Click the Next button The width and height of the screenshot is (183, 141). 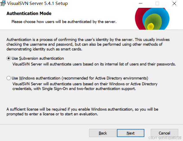click(130, 133)
